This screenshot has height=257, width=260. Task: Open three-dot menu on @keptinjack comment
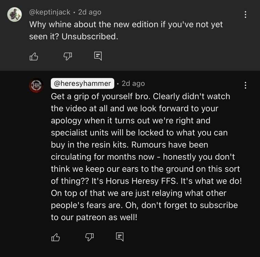click(245, 15)
